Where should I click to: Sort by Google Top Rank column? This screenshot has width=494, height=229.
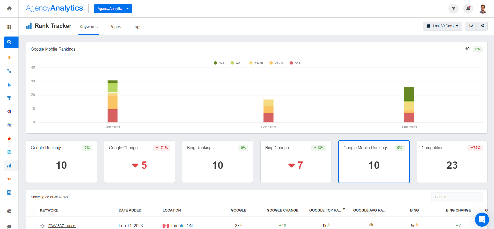(327, 210)
